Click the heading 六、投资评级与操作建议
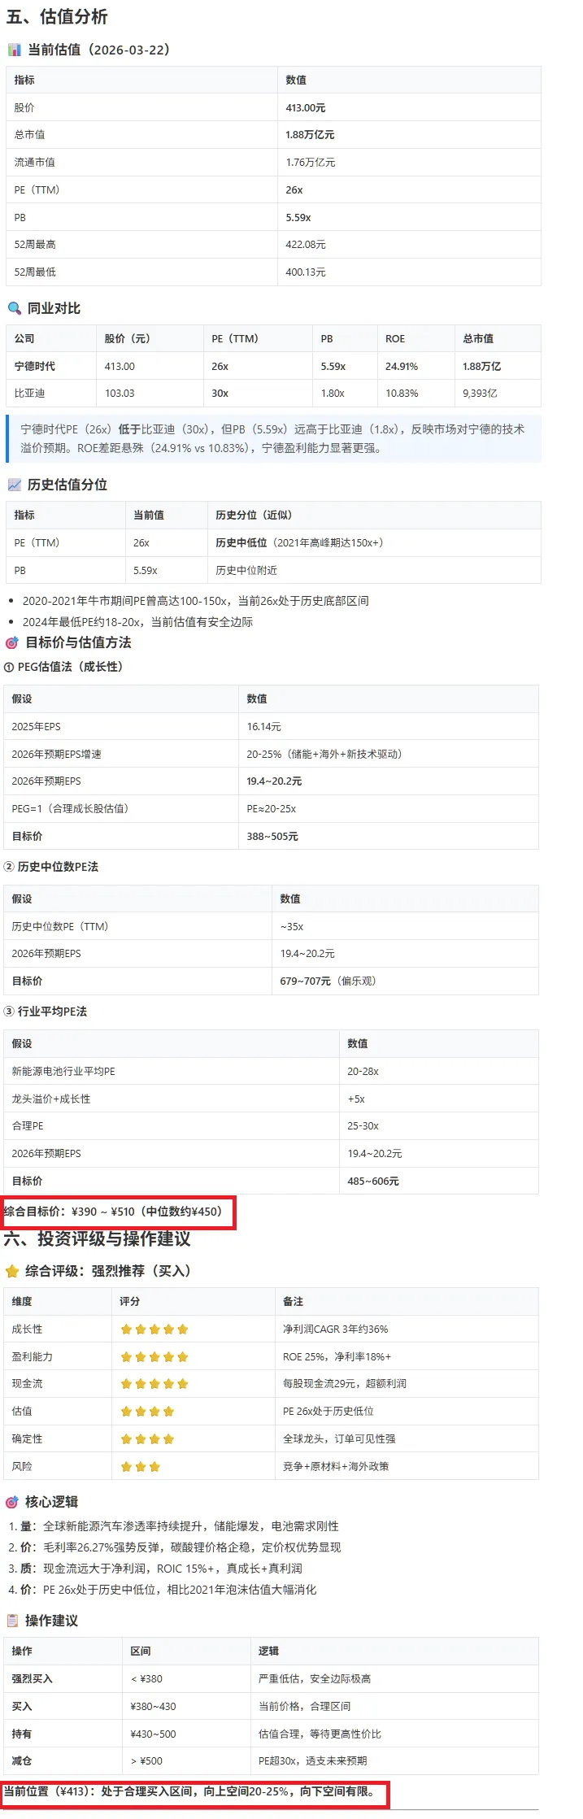 pyautogui.click(x=98, y=1239)
